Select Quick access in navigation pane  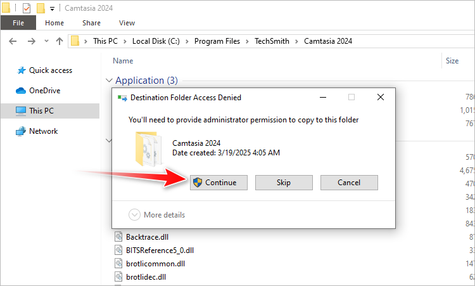(50, 70)
